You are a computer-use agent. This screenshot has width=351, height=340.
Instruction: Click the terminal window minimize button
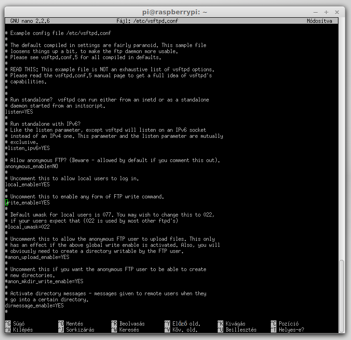(316, 13)
